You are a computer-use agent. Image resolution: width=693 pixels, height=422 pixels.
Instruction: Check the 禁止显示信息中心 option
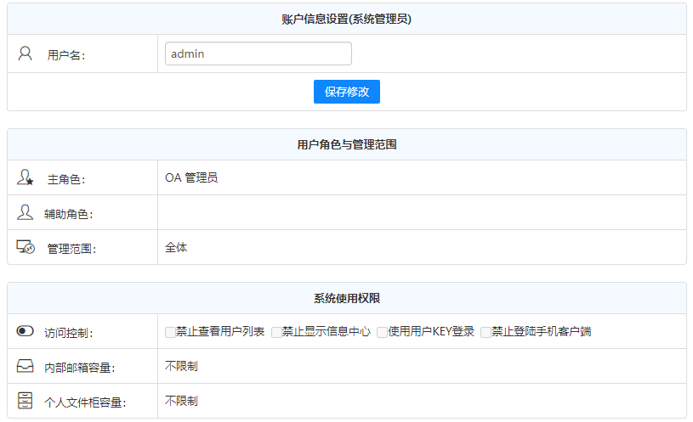[276, 332]
